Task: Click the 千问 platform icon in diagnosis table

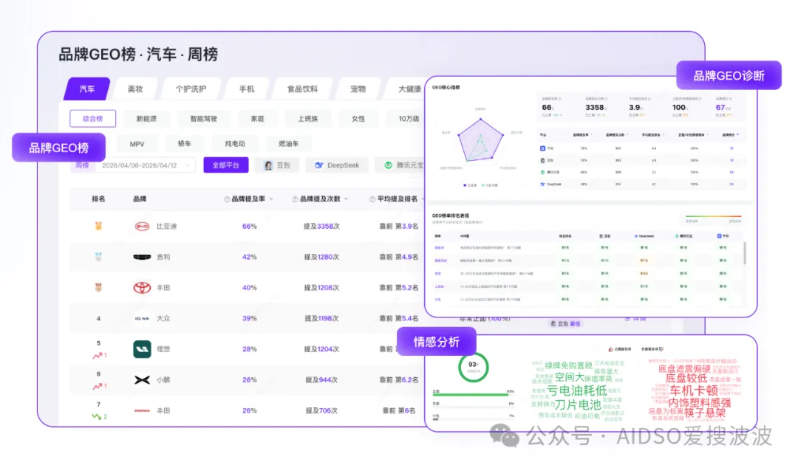Action: coord(542,148)
